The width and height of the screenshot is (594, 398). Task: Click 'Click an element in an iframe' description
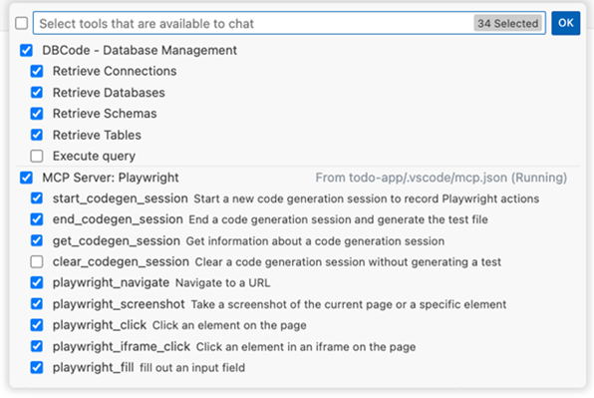pyautogui.click(x=306, y=346)
